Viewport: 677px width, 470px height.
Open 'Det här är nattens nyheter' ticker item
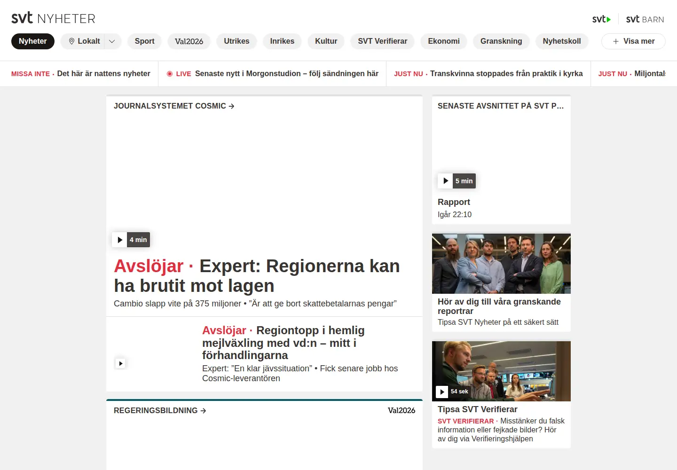81,74
